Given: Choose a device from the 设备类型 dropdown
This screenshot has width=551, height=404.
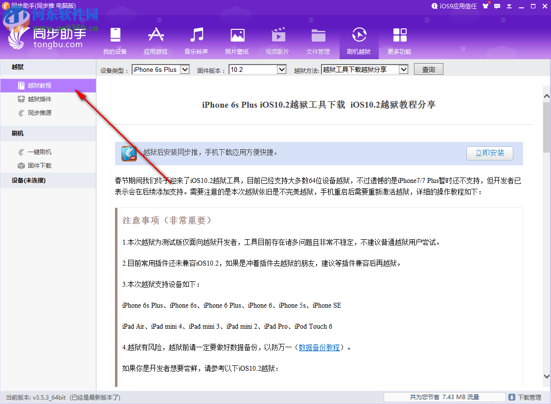Looking at the screenshot, I should click(161, 69).
